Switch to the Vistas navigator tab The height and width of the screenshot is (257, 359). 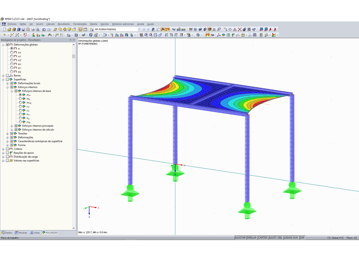point(35,232)
